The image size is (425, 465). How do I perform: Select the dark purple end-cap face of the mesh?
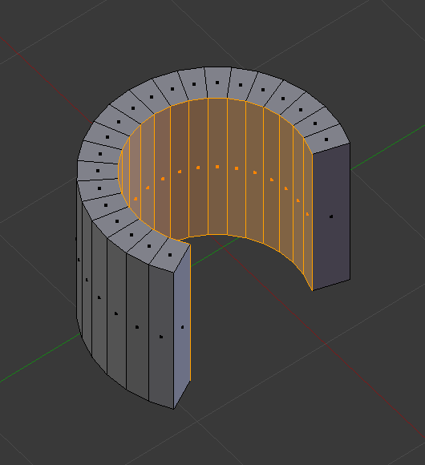331,216
